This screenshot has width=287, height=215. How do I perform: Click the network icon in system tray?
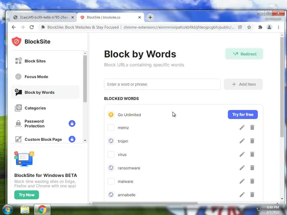259,209
